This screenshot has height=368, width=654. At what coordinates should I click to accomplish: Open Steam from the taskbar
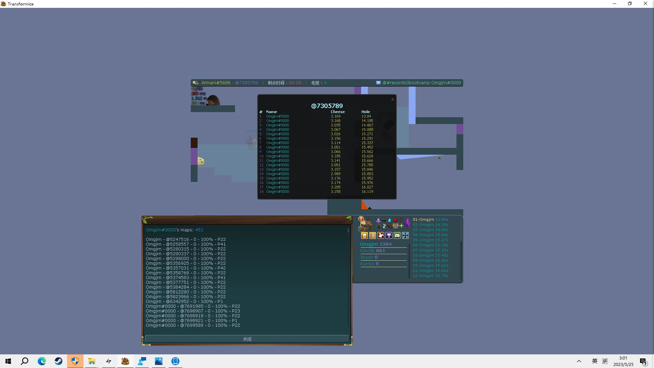(x=58, y=361)
